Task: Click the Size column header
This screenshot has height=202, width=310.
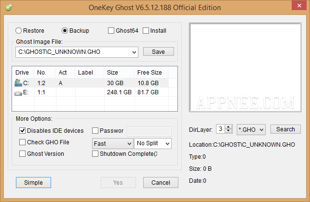Action: coord(119,73)
